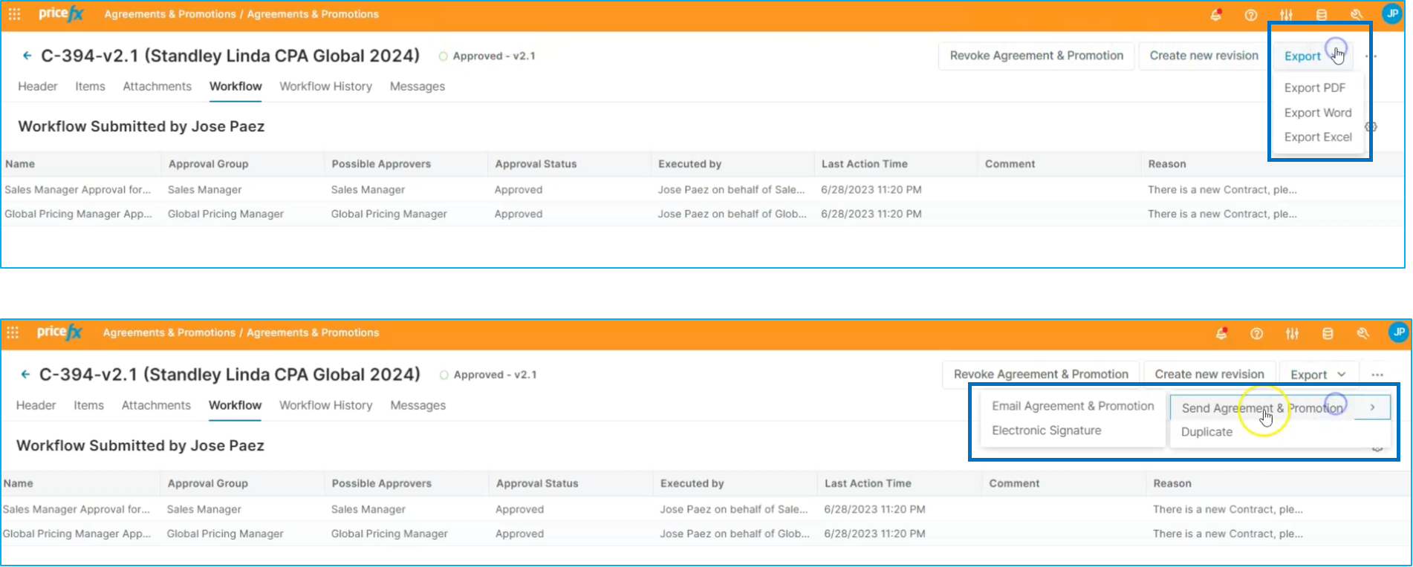1413x567 pixels.
Task: Click the sliders settings icon in upper panel
Action: [x=1286, y=15]
